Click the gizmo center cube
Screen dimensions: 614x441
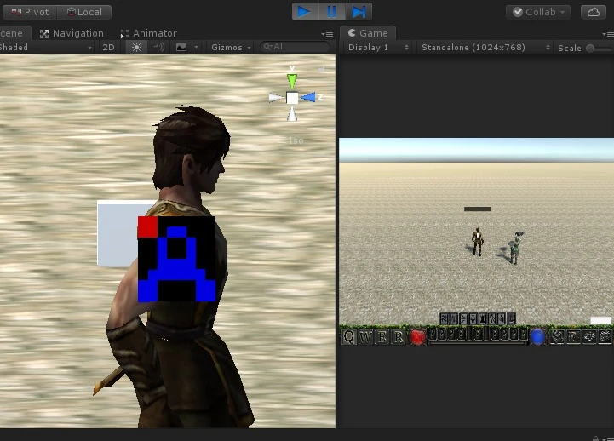click(292, 98)
